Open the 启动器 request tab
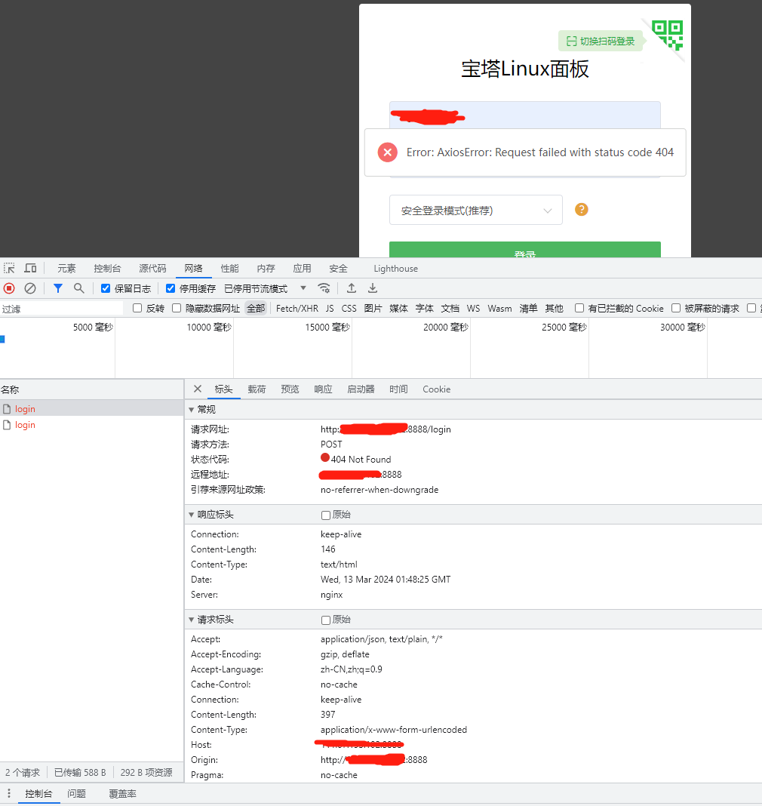The height and width of the screenshot is (806, 762). tap(361, 389)
